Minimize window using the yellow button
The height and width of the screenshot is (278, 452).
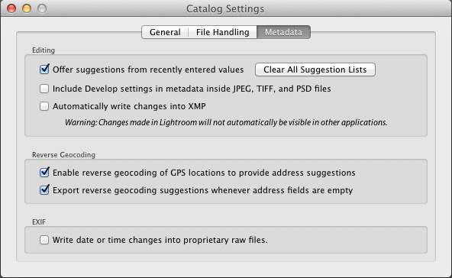(x=27, y=8)
